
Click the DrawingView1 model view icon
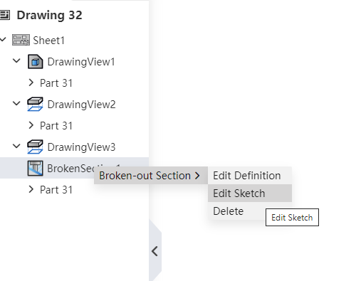pyautogui.click(x=35, y=62)
